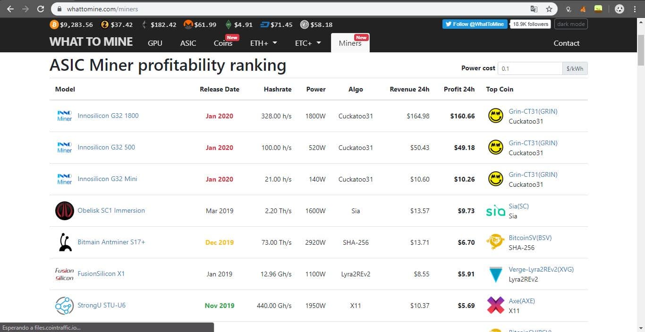Open the StrongU STU-U6 miner link
This screenshot has height=332, width=645.
[x=102, y=305]
